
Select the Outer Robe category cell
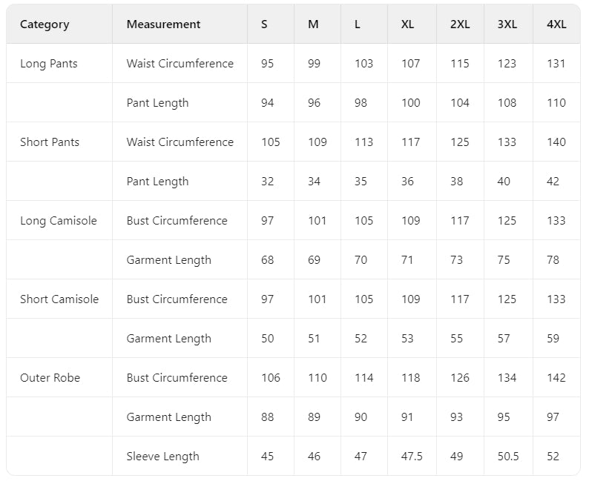50,378
